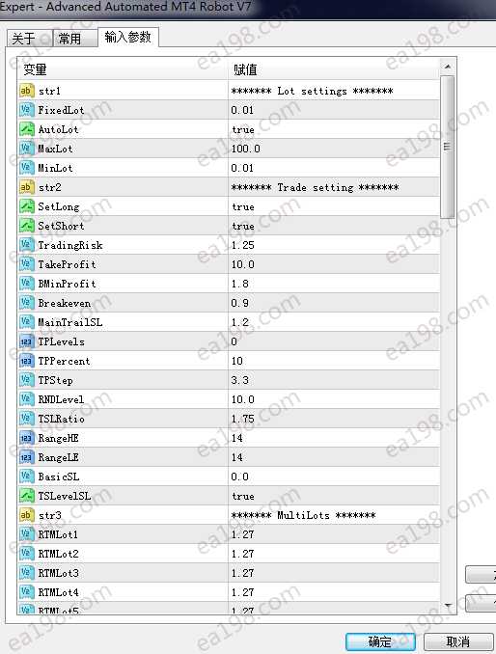
Task: Click the scrollbar up arrow
Action: coord(447,67)
